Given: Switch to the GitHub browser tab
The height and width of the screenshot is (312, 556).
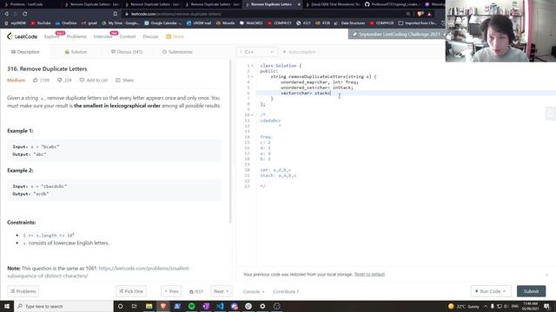Looking at the screenshot, I should click(x=392, y=4).
